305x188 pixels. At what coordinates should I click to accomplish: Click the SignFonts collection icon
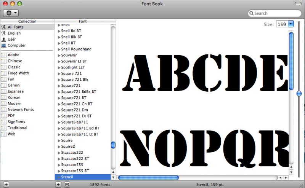4,122
